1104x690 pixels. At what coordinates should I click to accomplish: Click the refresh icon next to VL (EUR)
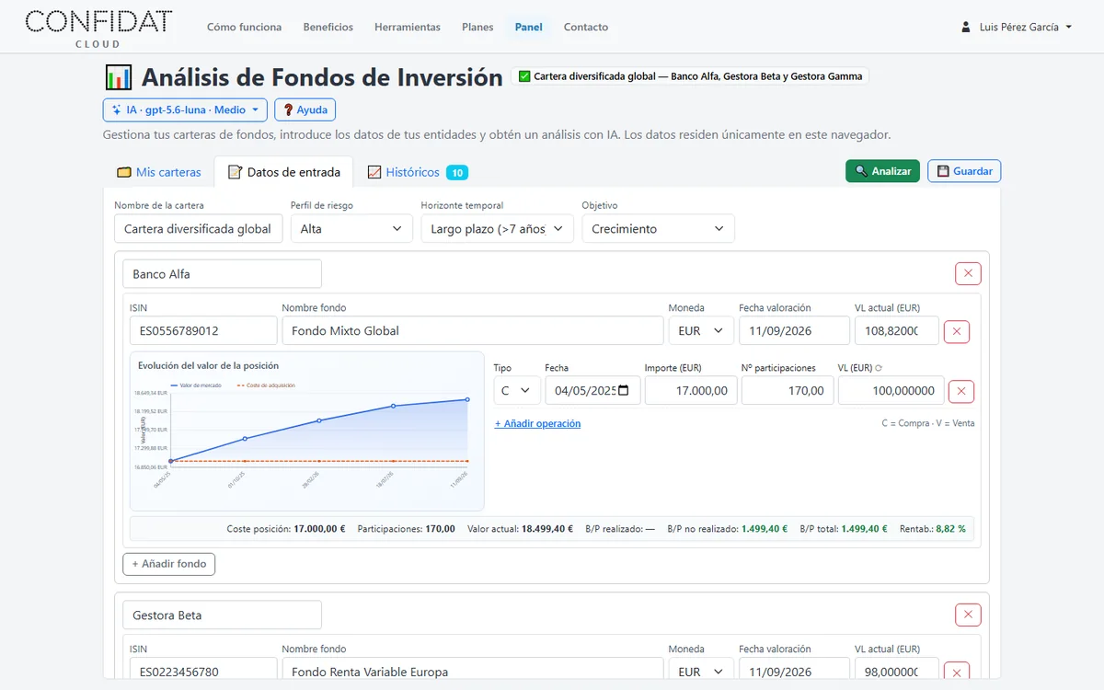[879, 368]
